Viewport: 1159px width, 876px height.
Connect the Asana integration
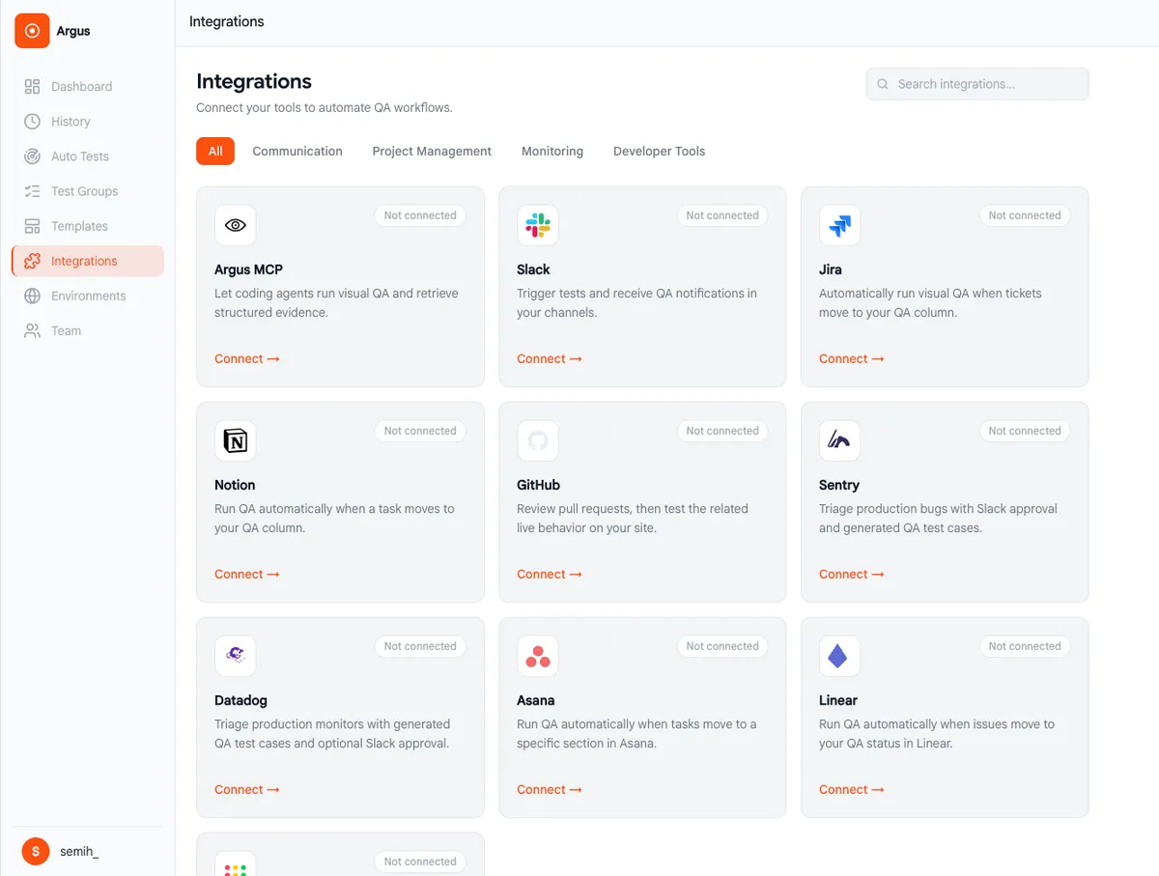pos(550,789)
